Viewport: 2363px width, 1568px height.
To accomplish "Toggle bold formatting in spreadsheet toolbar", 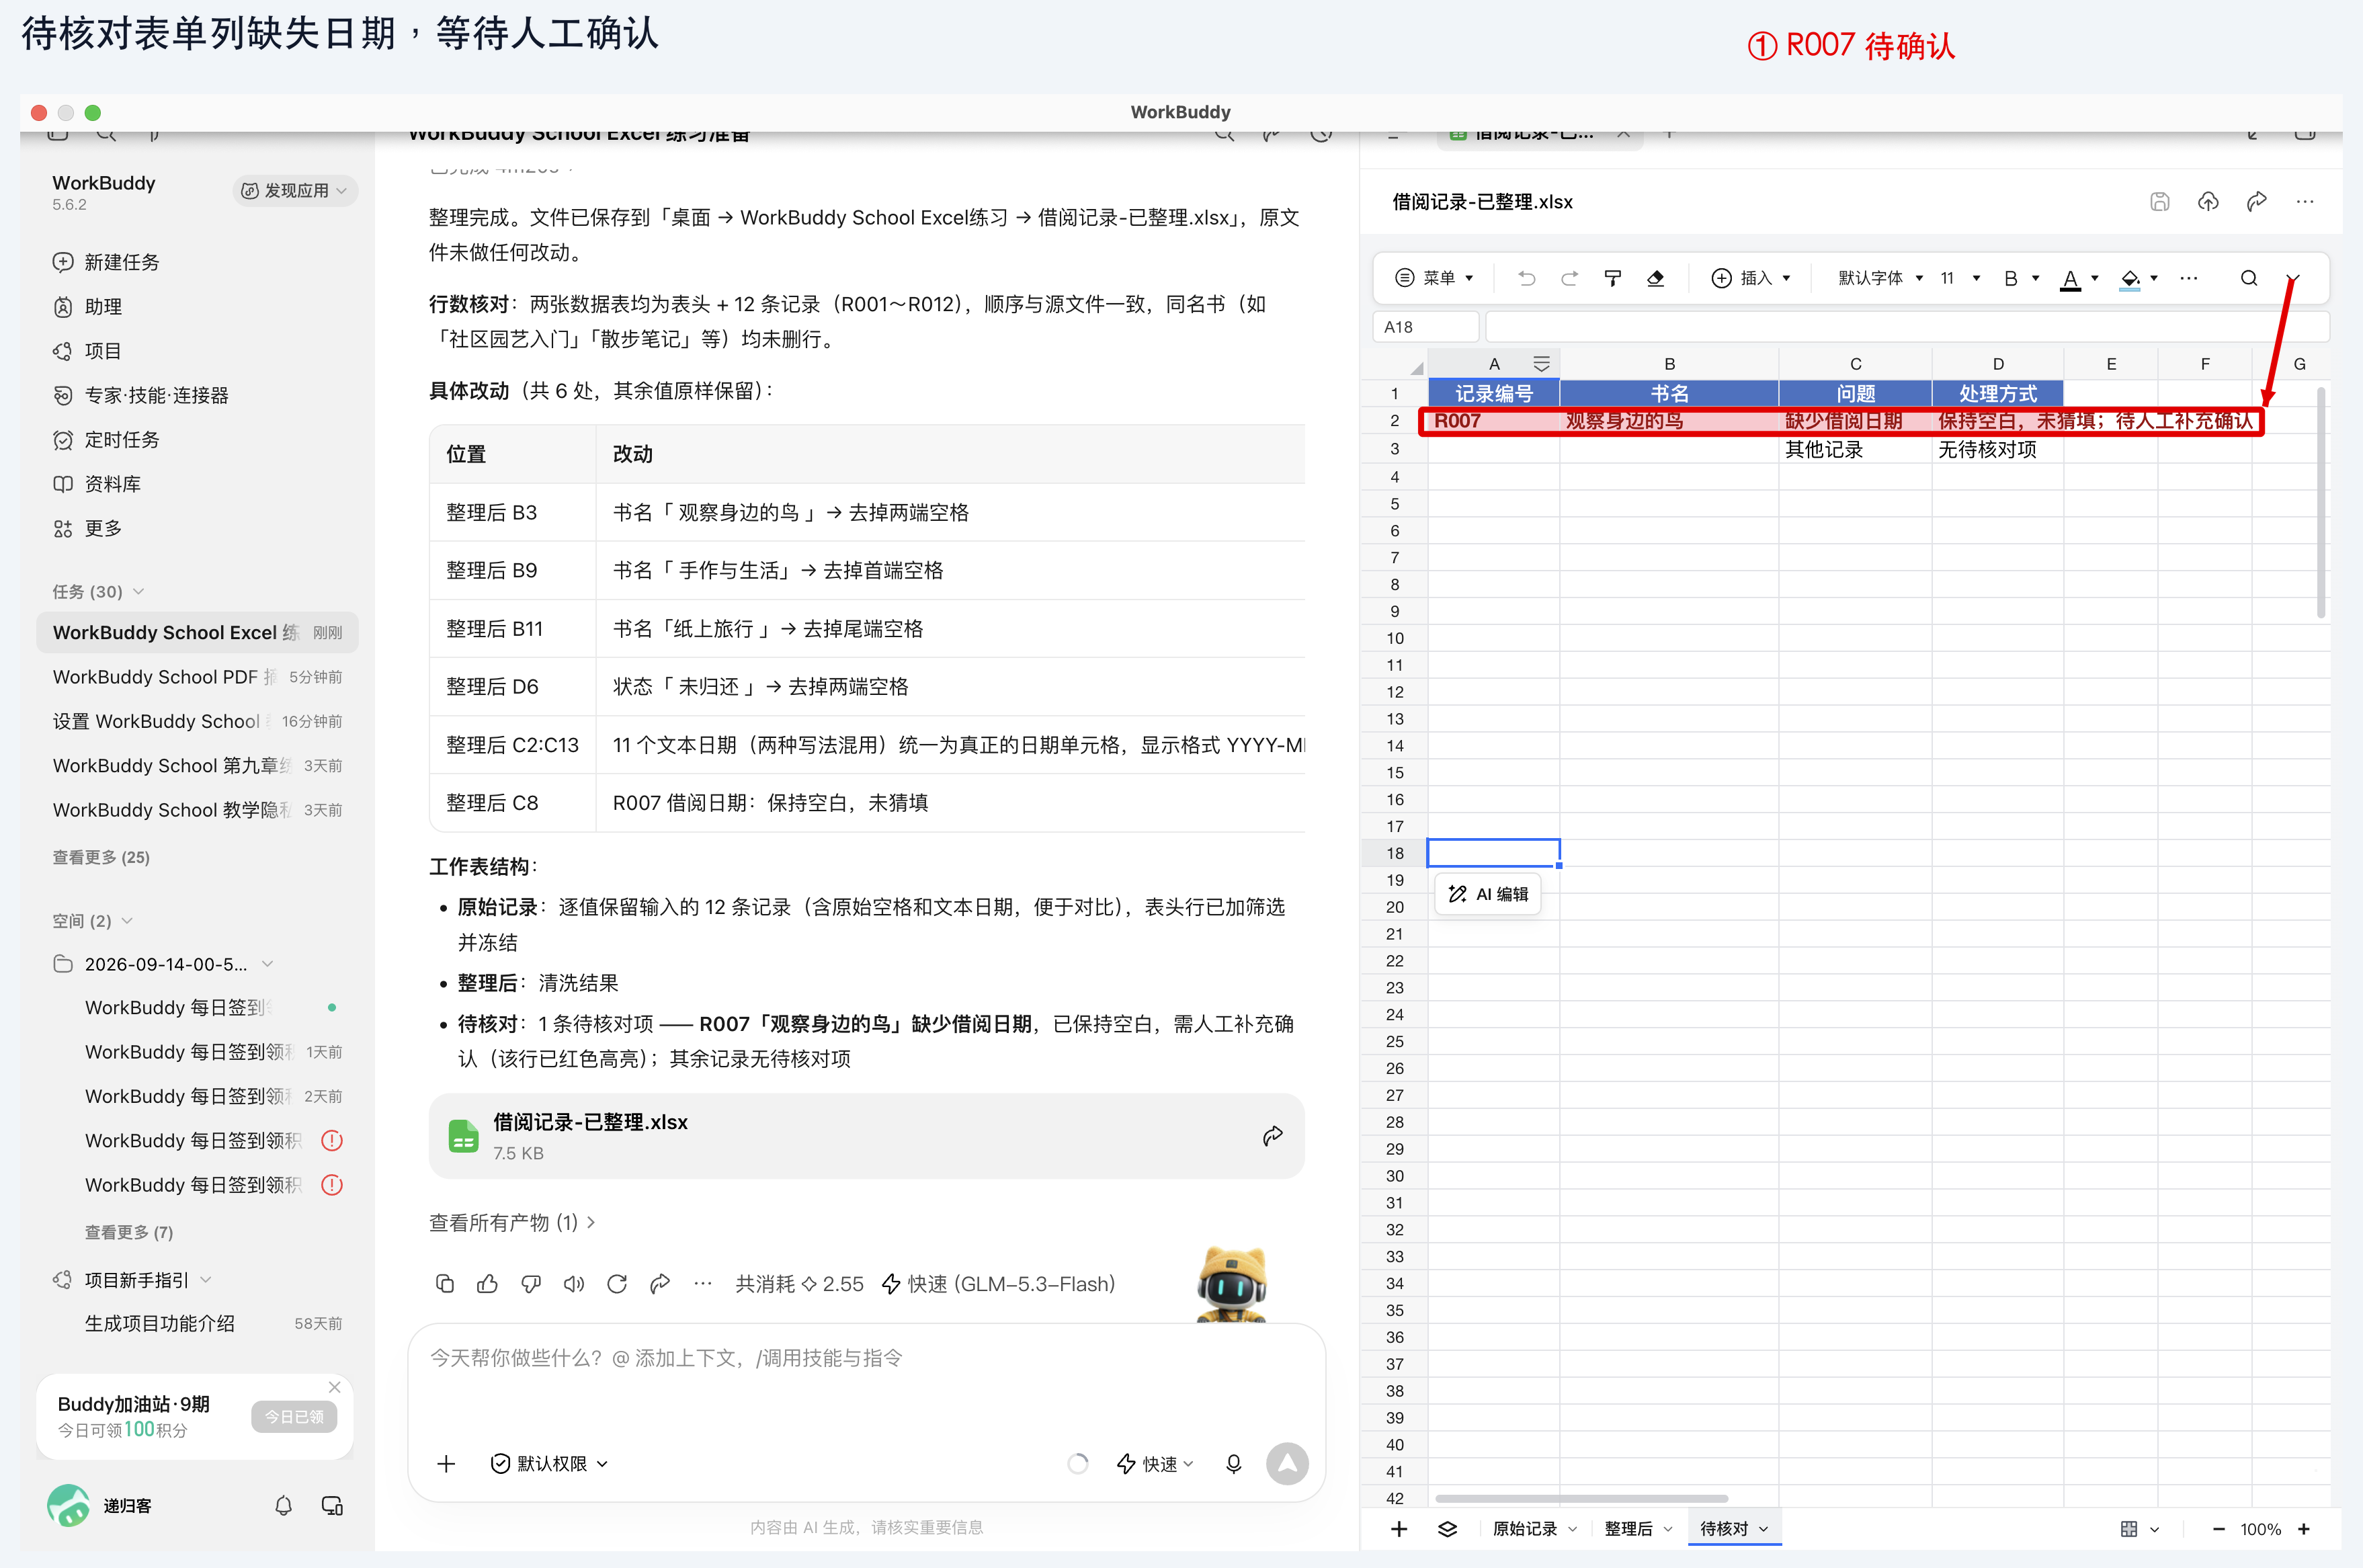I will (x=2010, y=278).
